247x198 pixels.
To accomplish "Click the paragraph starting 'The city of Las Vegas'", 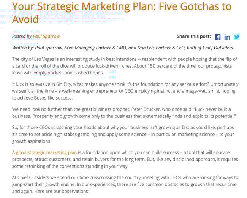I will point(125,66).
